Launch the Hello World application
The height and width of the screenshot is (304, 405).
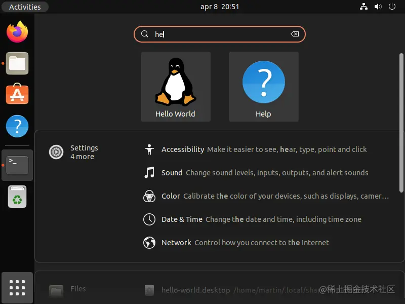click(175, 86)
